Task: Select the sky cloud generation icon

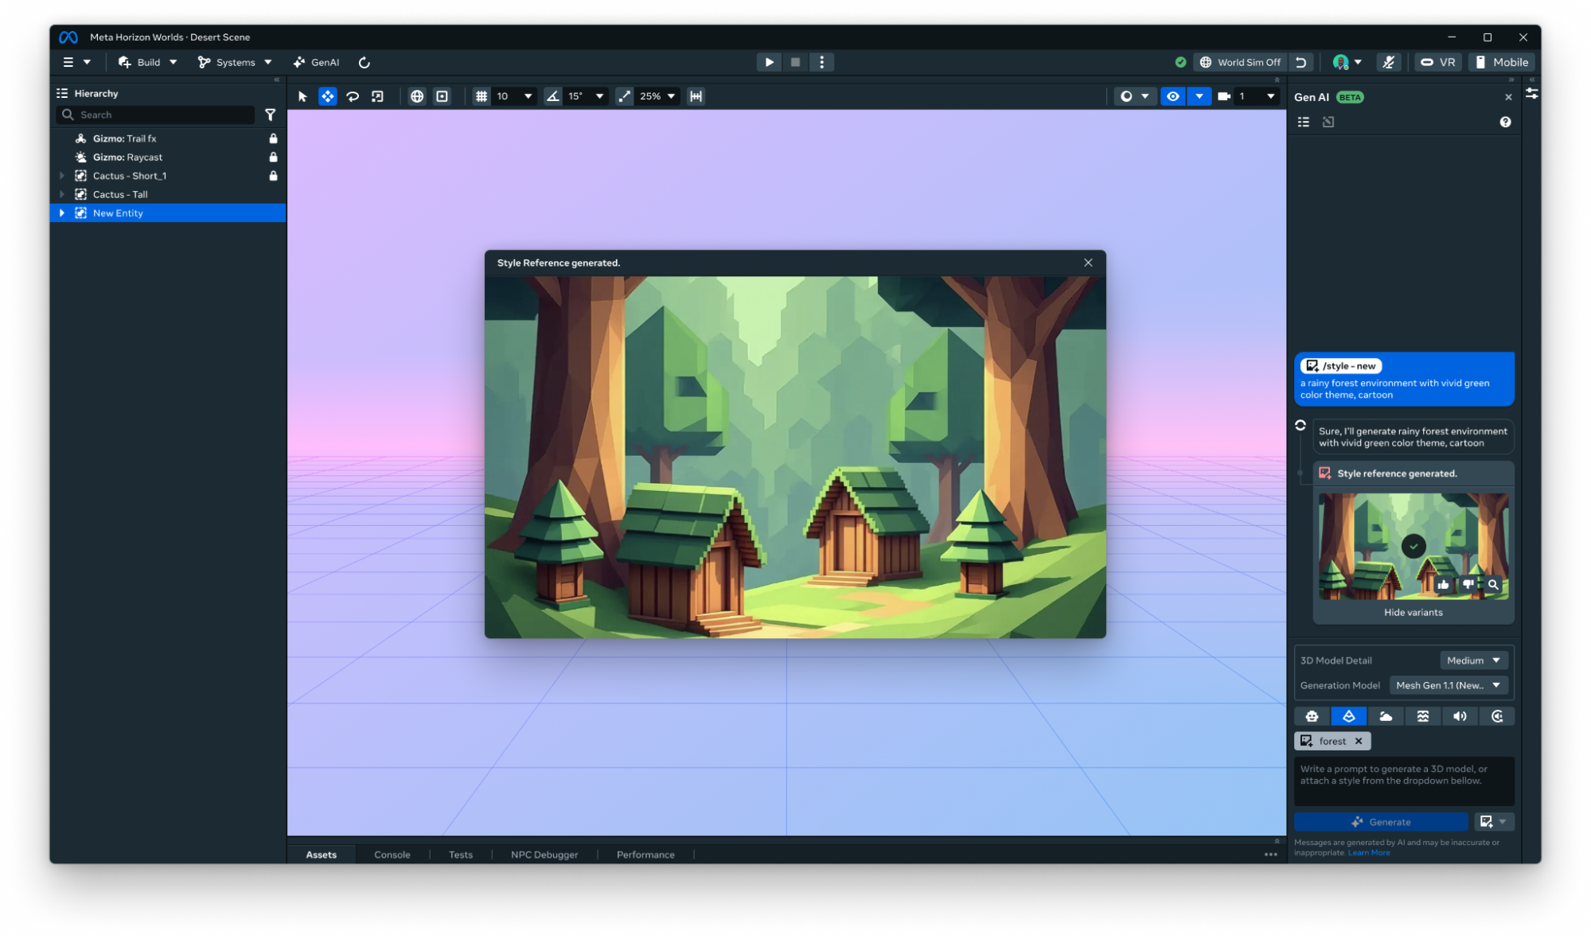Action: pos(1386,716)
